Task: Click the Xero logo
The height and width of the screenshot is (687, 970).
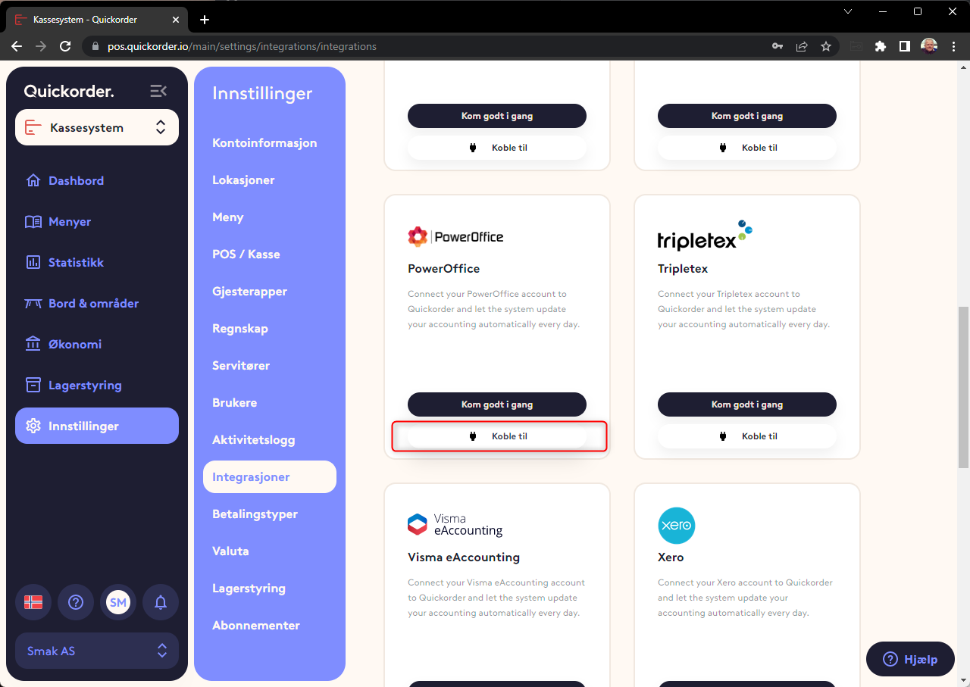Action: 676,526
